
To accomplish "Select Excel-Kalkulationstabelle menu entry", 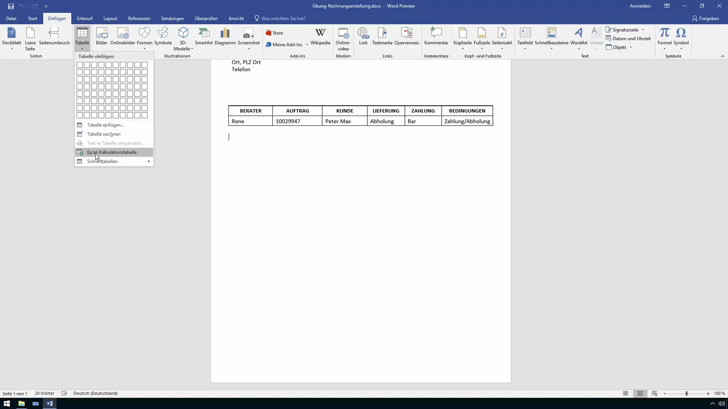I will click(114, 152).
